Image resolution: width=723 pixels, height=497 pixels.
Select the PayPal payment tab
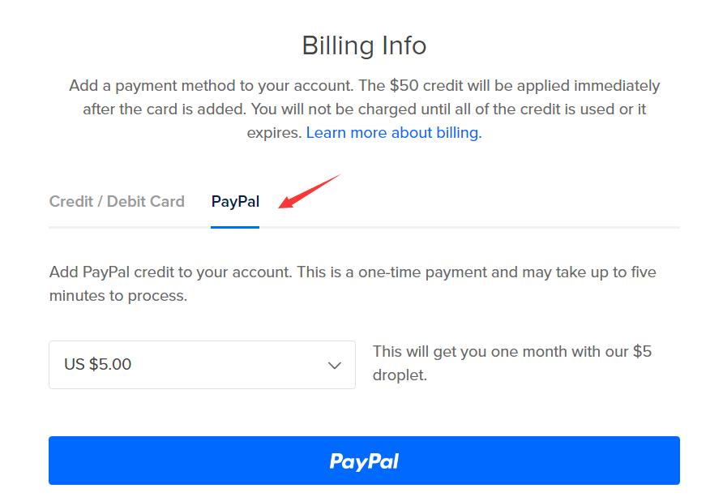pos(235,201)
